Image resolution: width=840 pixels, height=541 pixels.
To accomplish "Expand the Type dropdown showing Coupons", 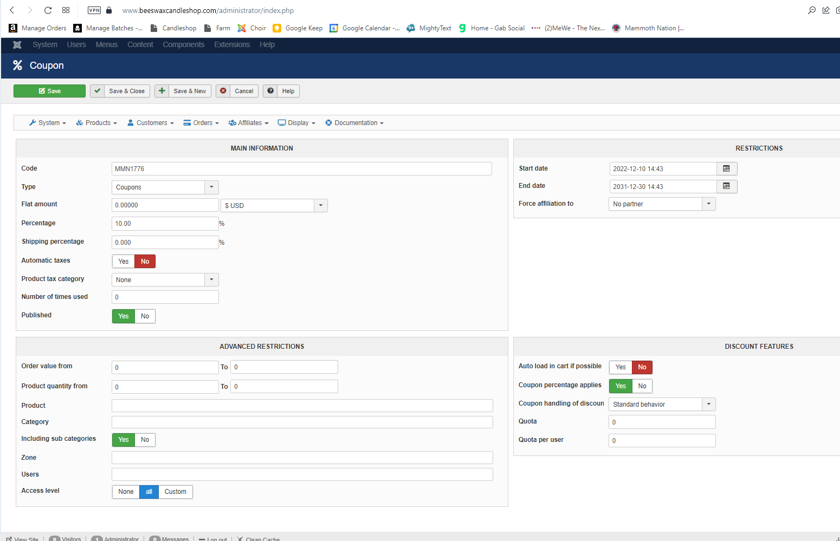I will pos(211,187).
